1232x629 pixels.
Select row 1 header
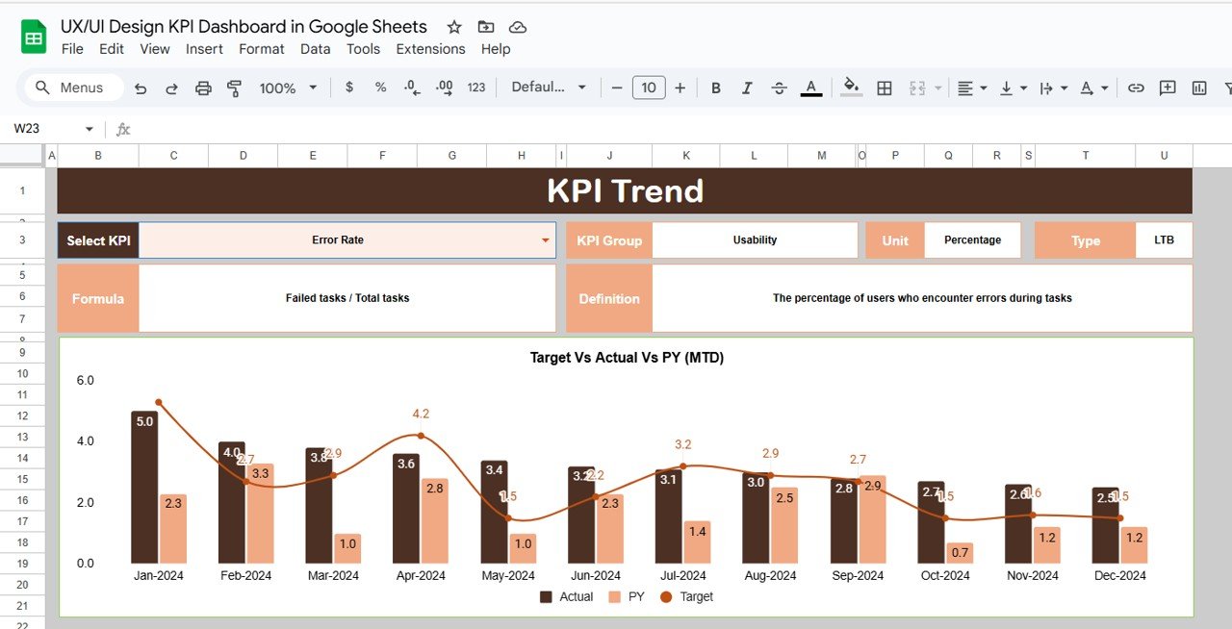22,191
